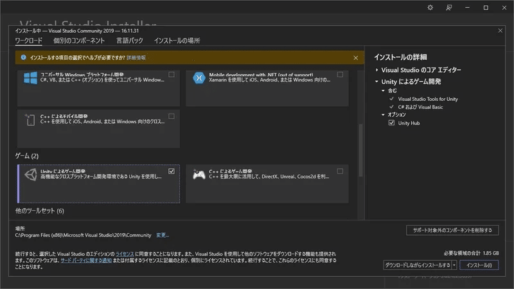Click the workload list vertical scrollbar
The image size is (514, 289).
pyautogui.click(x=360, y=150)
